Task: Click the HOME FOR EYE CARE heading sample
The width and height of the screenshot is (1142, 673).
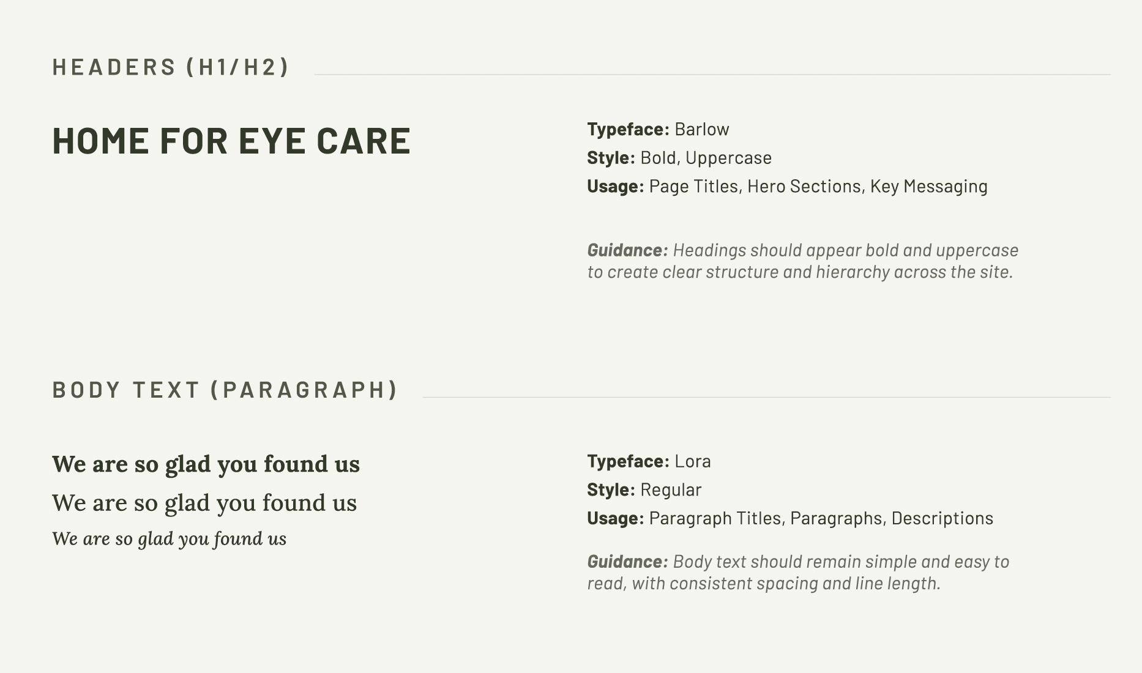Action: click(231, 141)
